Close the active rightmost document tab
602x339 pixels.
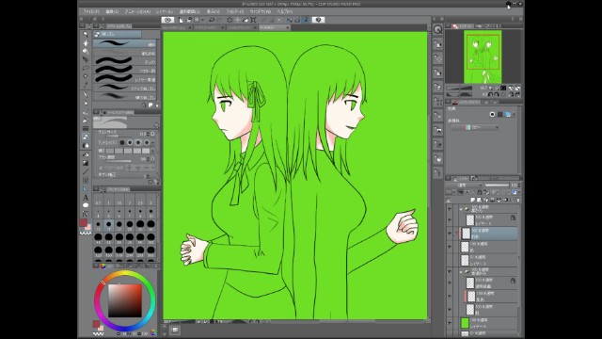(287, 27)
